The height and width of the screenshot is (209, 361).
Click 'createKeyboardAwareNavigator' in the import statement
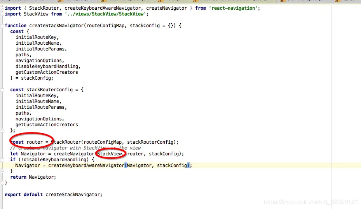pos(103,8)
